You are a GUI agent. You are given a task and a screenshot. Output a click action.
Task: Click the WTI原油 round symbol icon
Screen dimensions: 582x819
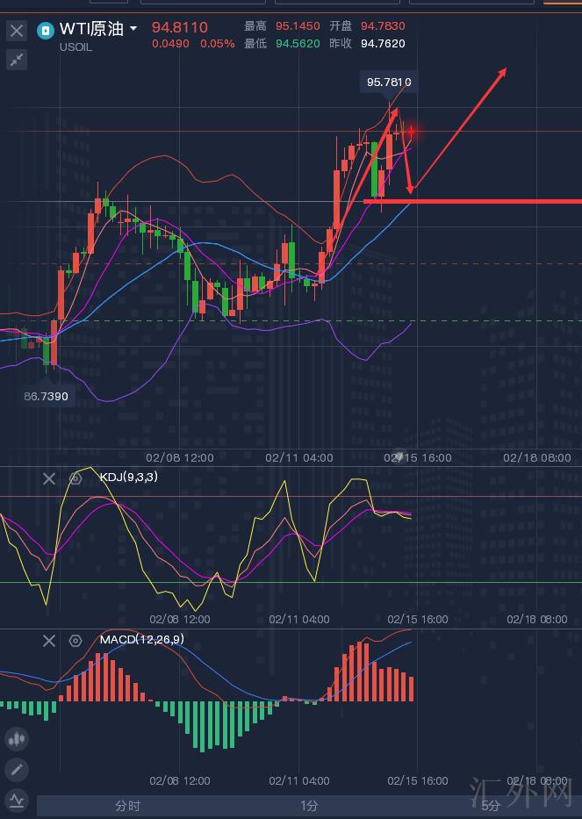pyautogui.click(x=46, y=31)
